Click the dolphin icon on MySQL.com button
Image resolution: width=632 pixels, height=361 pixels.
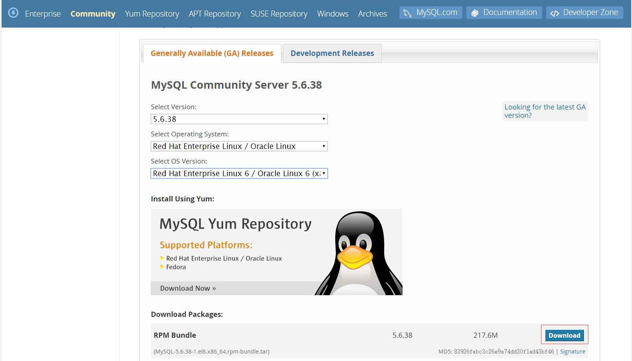coord(407,13)
